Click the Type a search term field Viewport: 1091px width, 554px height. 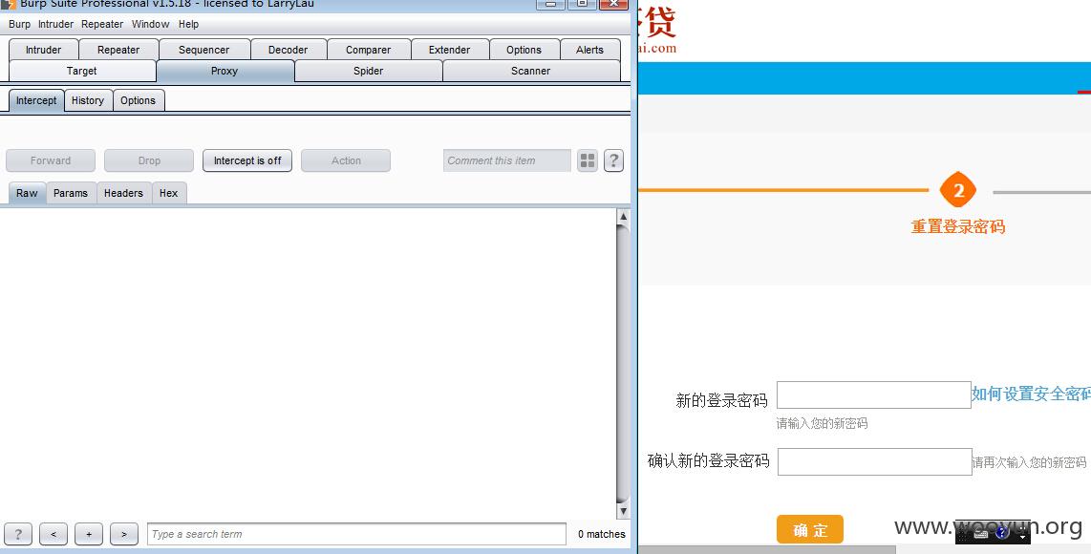coord(357,535)
